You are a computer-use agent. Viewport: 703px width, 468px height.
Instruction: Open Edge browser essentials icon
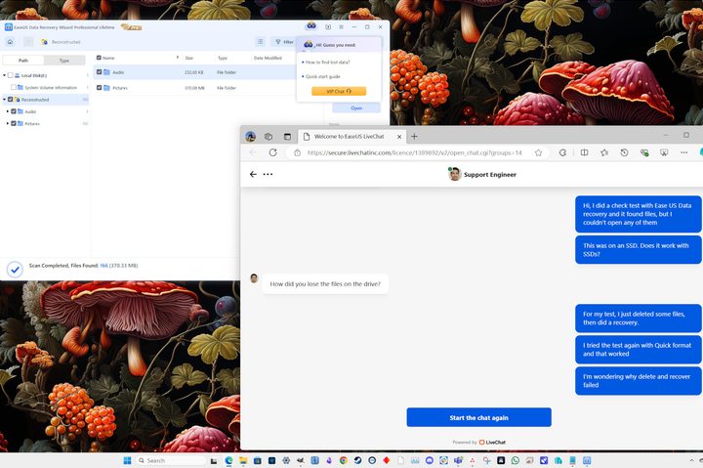click(x=644, y=152)
